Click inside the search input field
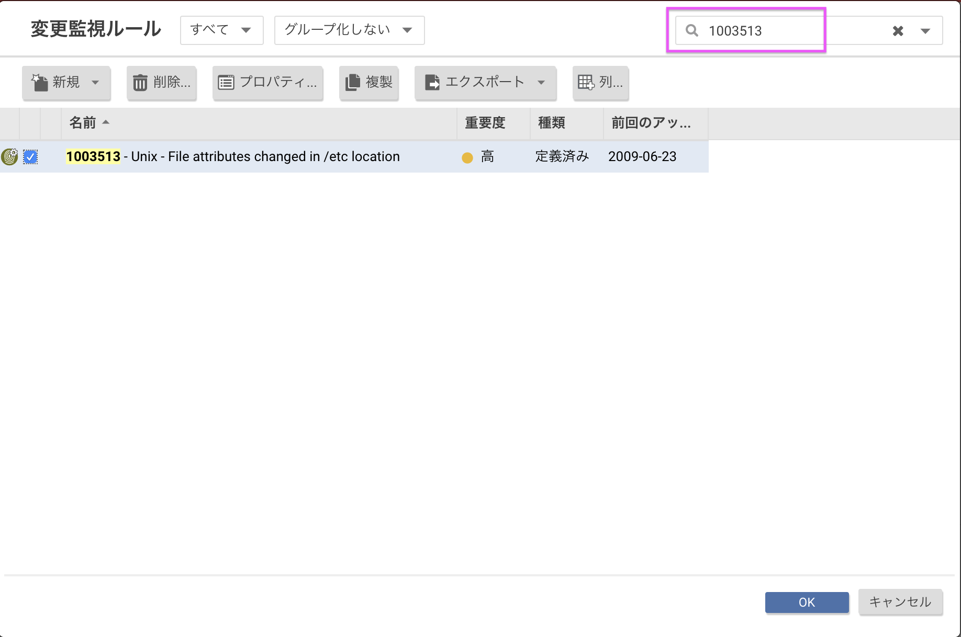The width and height of the screenshot is (961, 637). 759,30
